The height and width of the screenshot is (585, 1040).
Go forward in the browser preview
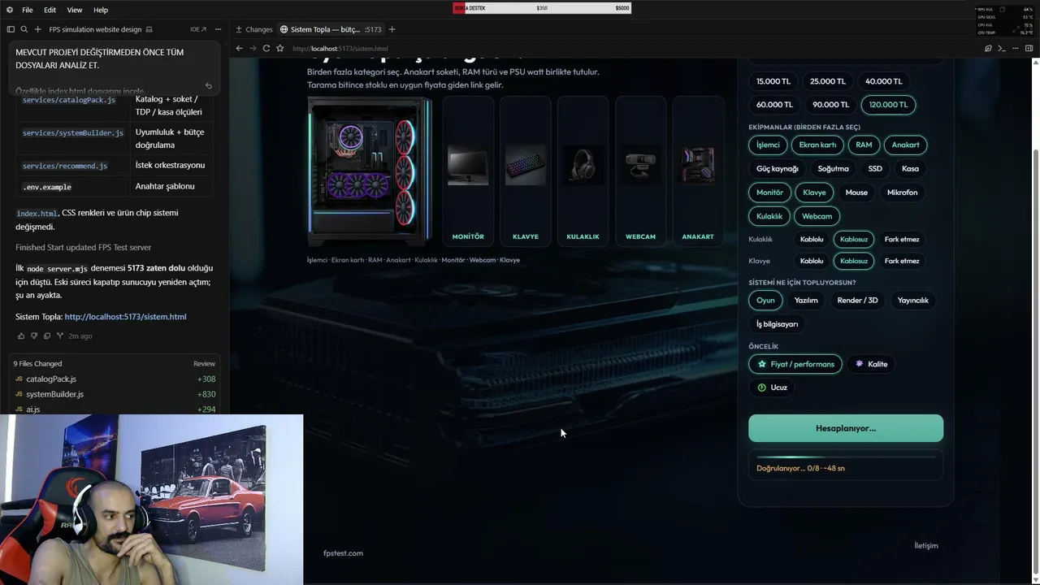(253, 49)
